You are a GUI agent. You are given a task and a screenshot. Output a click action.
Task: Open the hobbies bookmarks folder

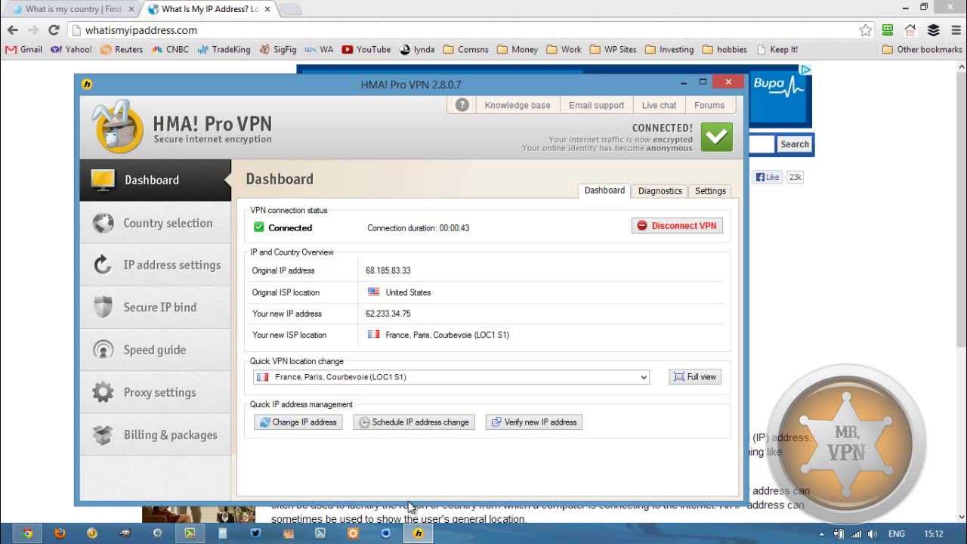pos(724,49)
